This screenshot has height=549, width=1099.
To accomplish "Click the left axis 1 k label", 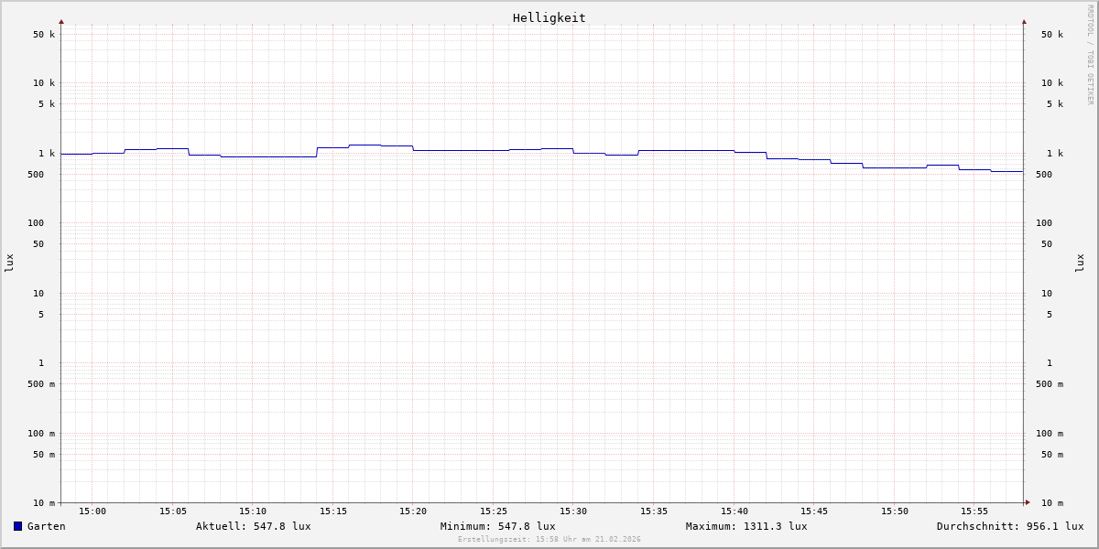I will [x=47, y=153].
